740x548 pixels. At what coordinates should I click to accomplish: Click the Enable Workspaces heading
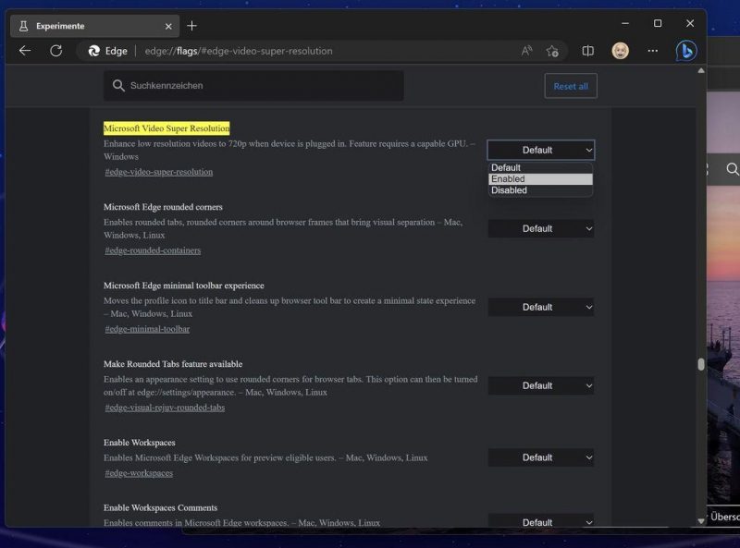[x=140, y=443]
